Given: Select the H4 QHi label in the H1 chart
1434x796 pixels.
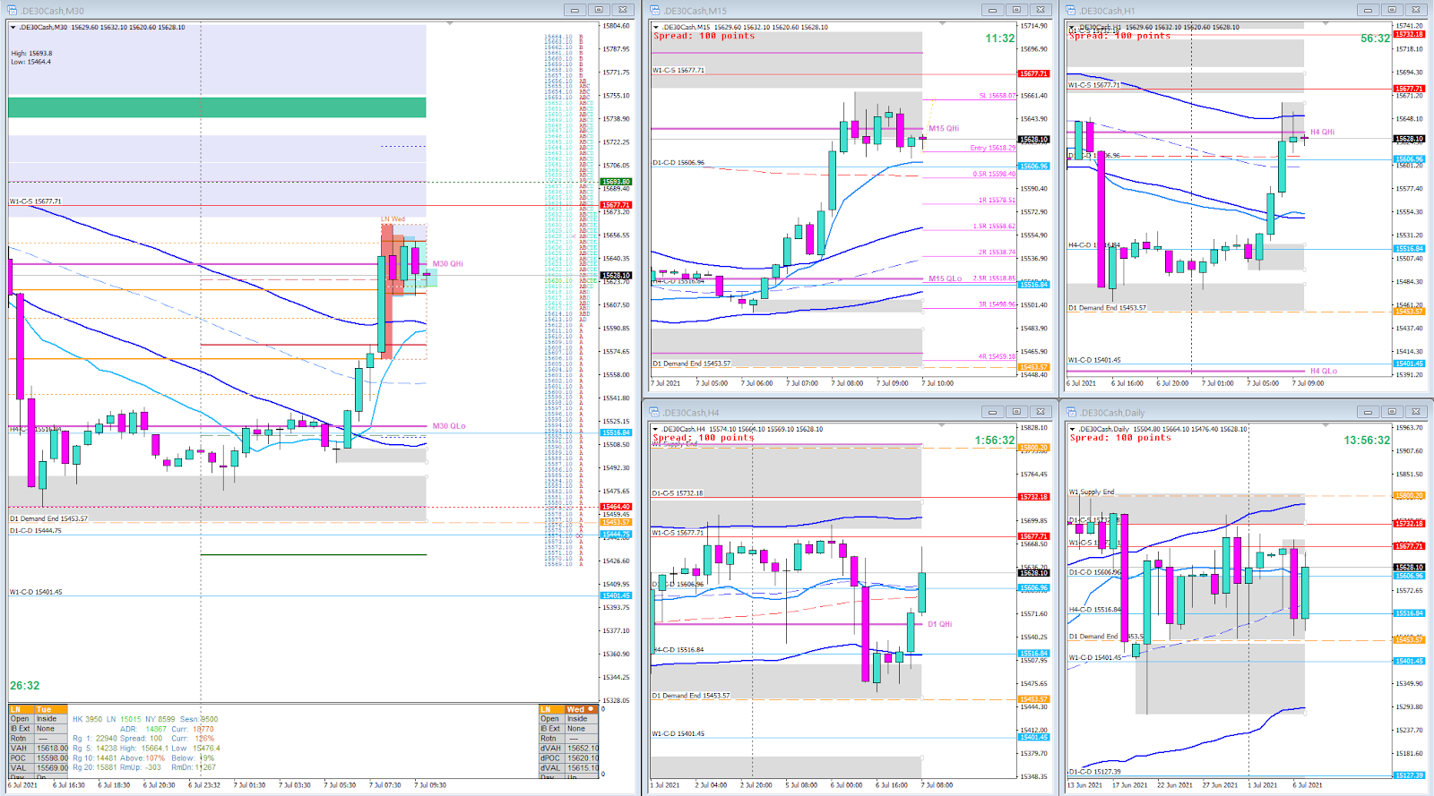Looking at the screenshot, I should pyautogui.click(x=1323, y=132).
